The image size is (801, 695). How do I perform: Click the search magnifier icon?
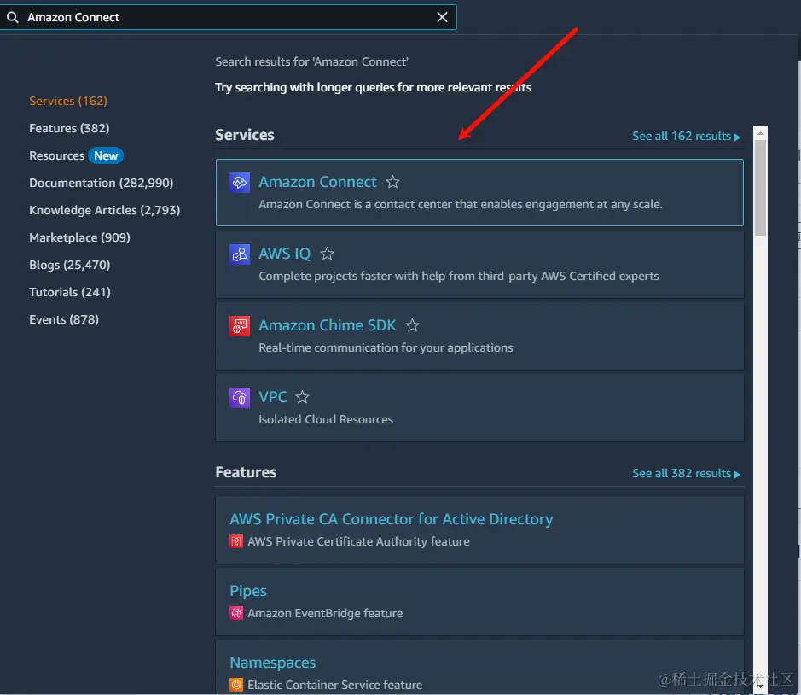[12, 17]
